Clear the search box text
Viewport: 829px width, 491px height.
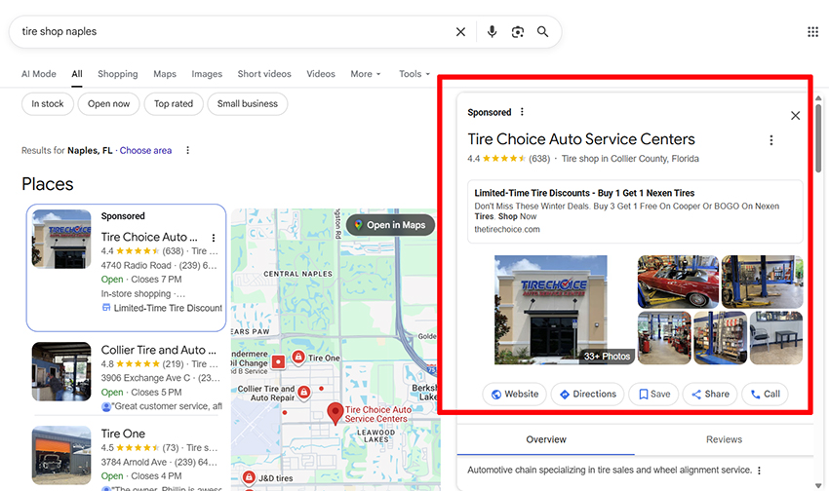460,32
